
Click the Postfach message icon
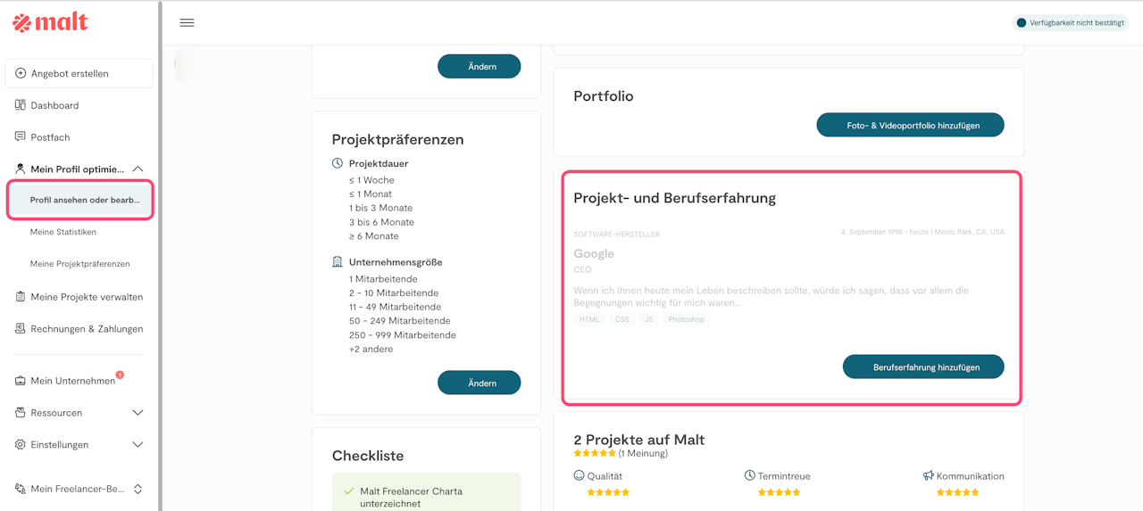point(21,137)
